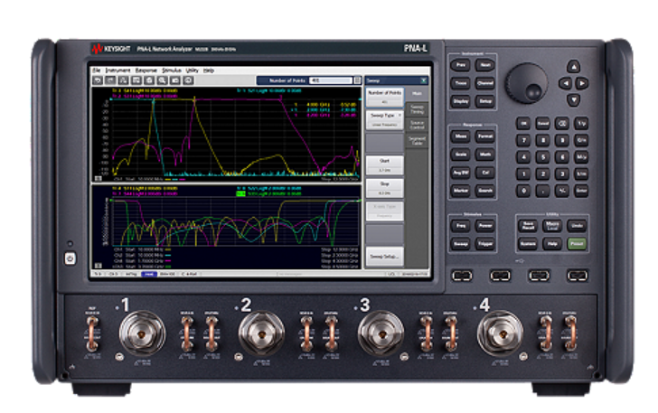Hit the Next hardkey
Screen dimensions: 658x413
coord(485,65)
